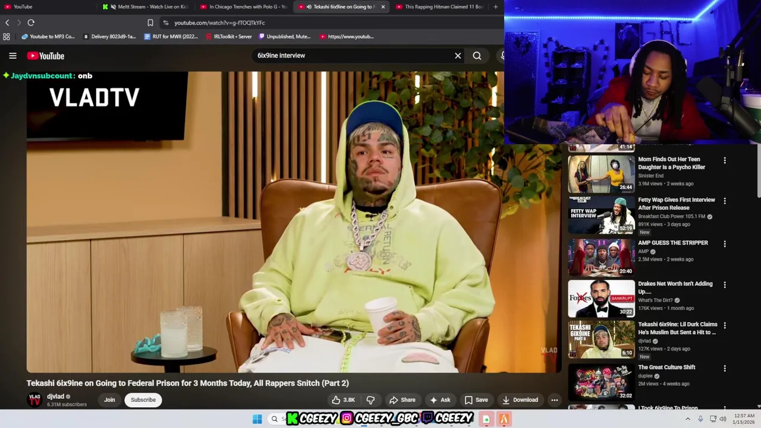The width and height of the screenshot is (761, 428).
Task: Open options for AMP GUESS THE STRIPPER
Action: point(724,244)
